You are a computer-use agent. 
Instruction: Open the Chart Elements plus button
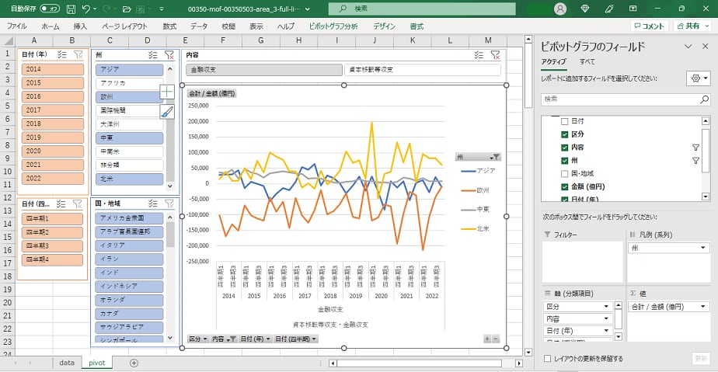tap(167, 92)
